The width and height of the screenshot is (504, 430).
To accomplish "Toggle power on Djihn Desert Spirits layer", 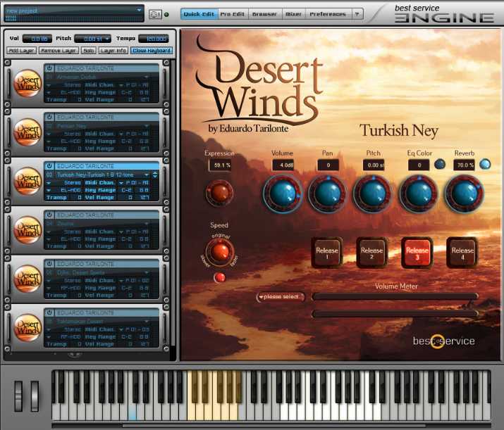I will [49, 264].
